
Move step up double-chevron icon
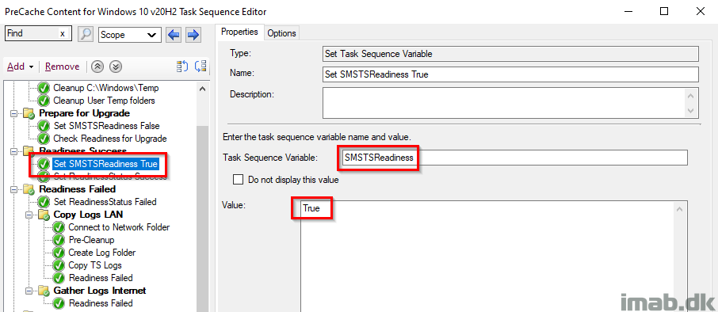point(97,67)
